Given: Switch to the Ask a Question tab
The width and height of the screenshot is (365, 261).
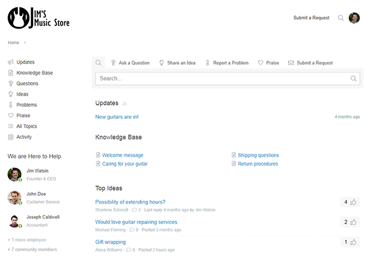Looking at the screenshot, I should [x=130, y=63].
